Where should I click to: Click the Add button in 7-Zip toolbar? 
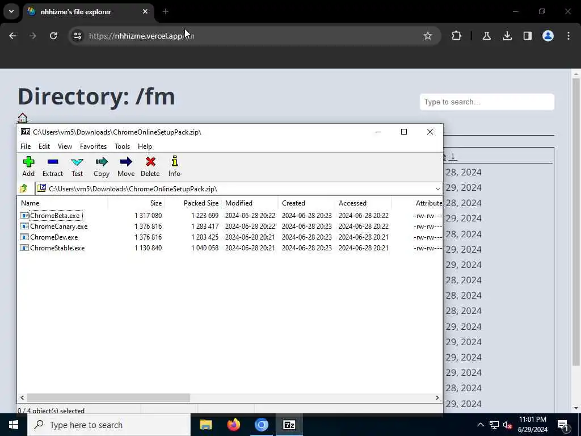28,166
